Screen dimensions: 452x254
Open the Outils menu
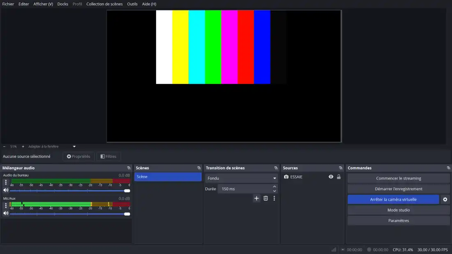coord(132,4)
